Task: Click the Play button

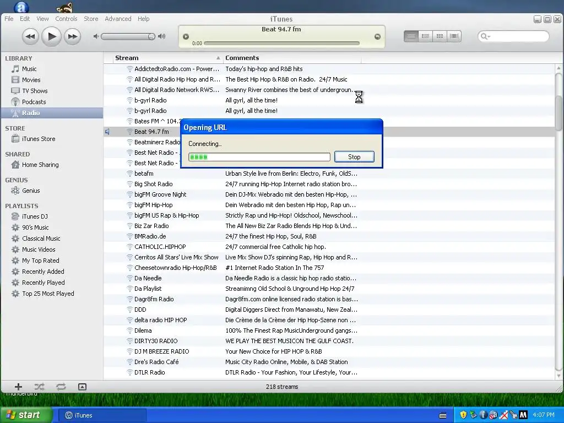Action: tap(51, 36)
